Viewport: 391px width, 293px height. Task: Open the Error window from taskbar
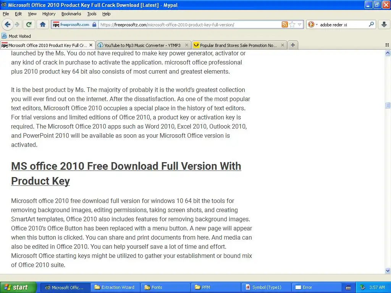click(316, 287)
